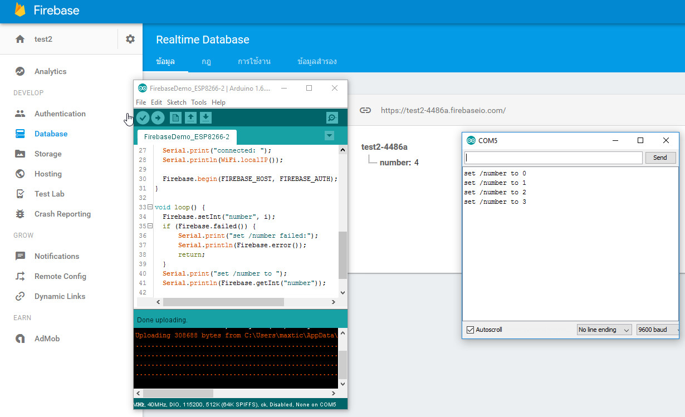The image size is (685, 417).
Task: Select the number: 4 database entry
Action: pyautogui.click(x=399, y=163)
